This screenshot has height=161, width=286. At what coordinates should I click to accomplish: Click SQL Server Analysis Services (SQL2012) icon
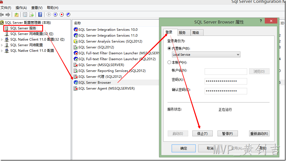coord(76,41)
